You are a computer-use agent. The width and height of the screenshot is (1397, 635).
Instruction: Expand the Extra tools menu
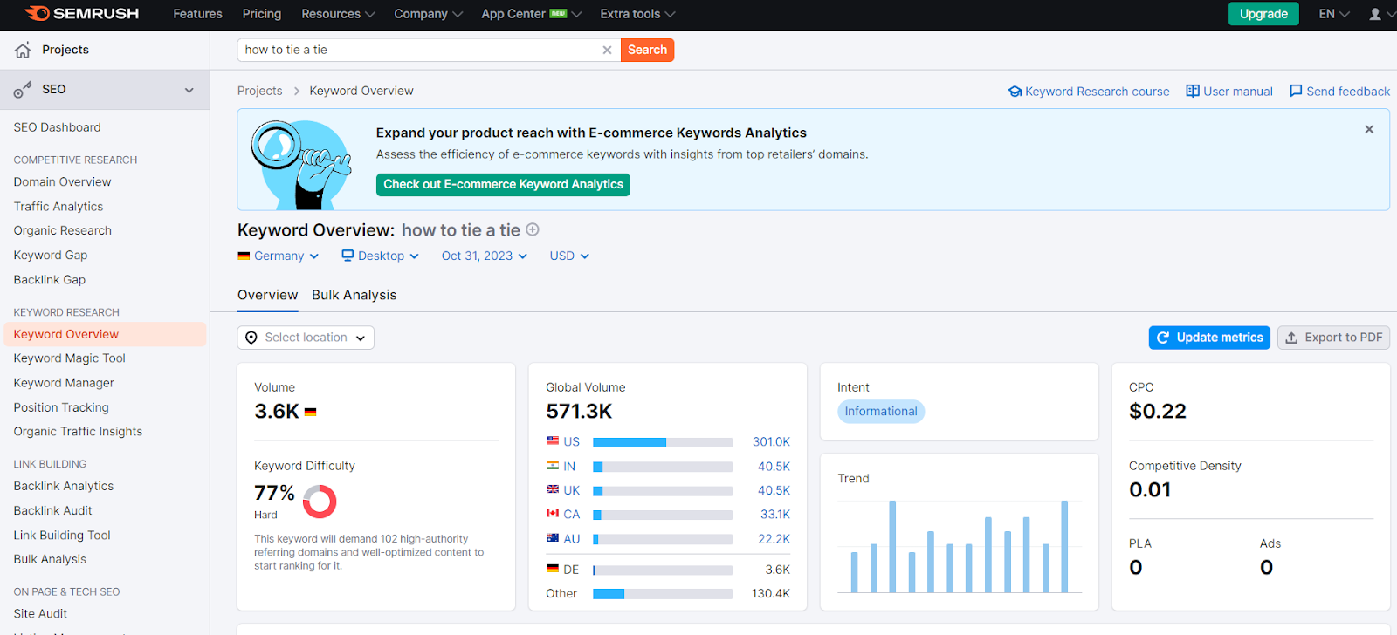click(637, 14)
